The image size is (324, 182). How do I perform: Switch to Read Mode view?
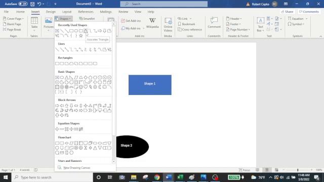tap(258, 170)
